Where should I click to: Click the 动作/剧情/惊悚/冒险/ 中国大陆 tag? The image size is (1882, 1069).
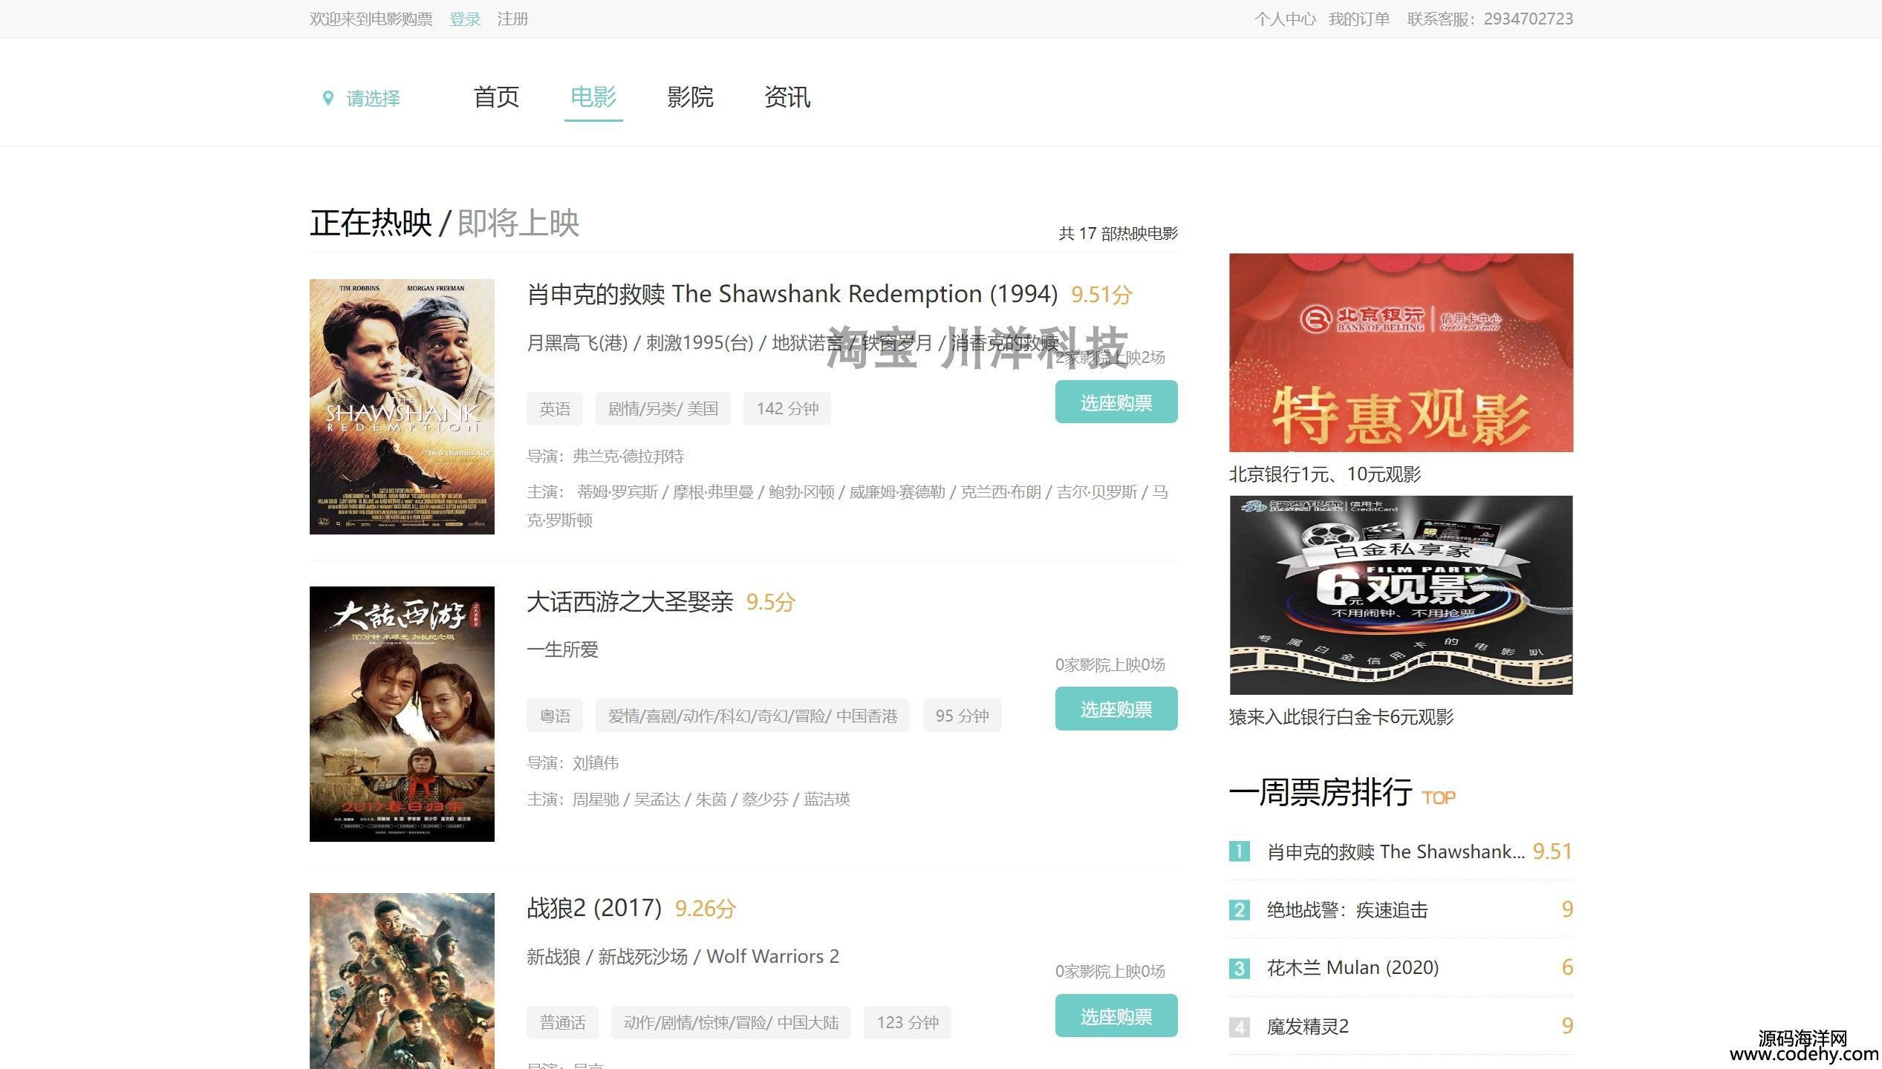(x=731, y=1023)
